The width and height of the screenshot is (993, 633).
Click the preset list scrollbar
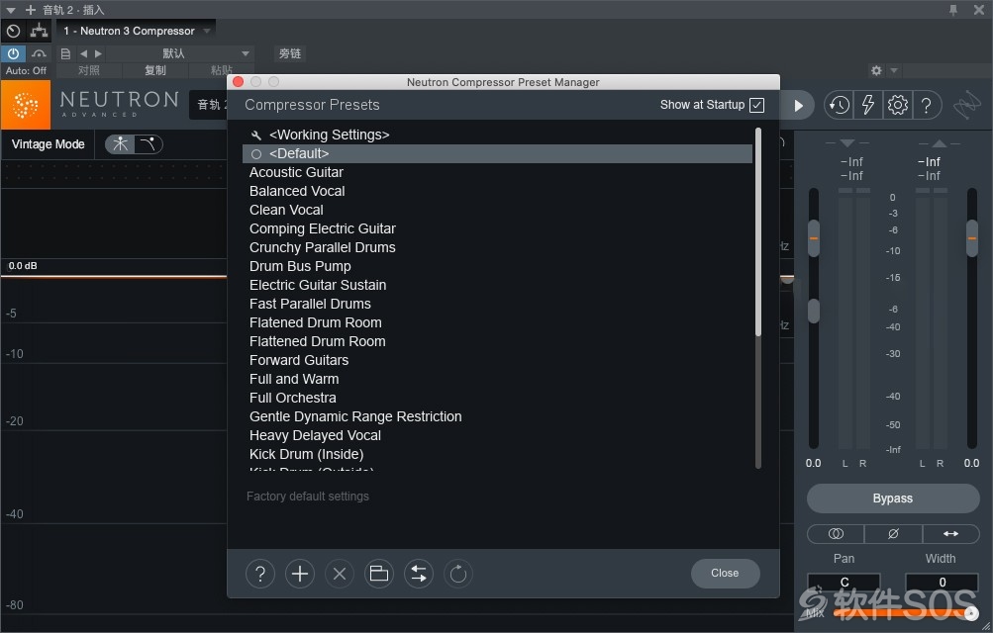tap(758, 232)
